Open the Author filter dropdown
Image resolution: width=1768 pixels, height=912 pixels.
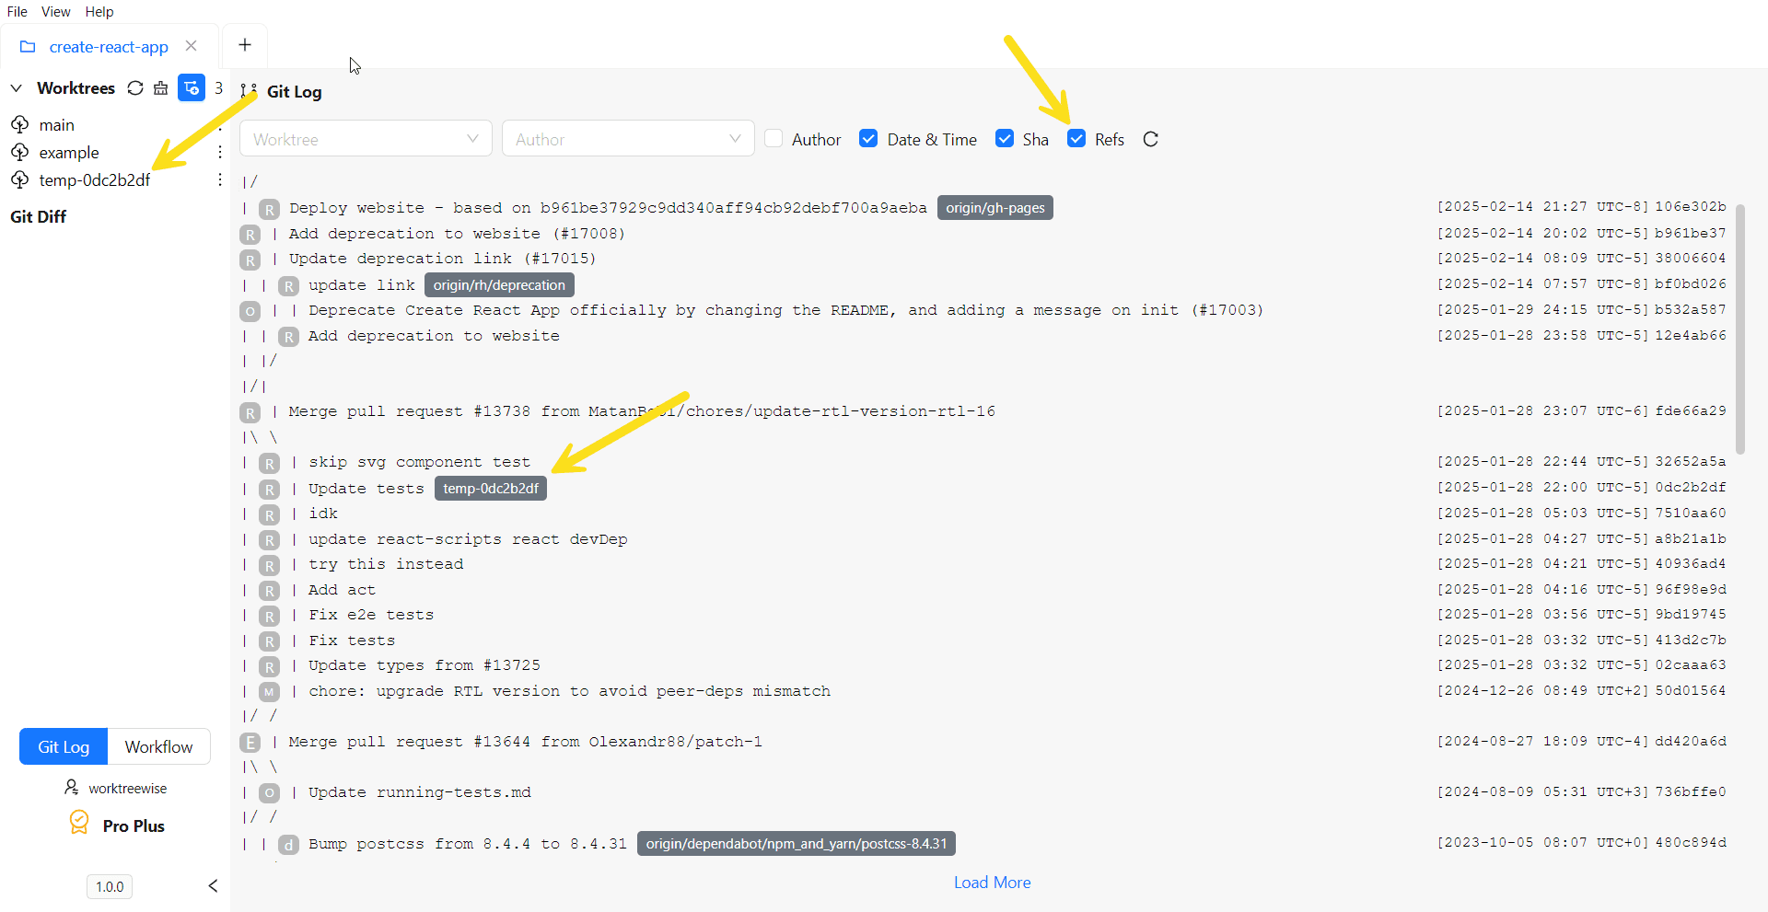(x=628, y=139)
